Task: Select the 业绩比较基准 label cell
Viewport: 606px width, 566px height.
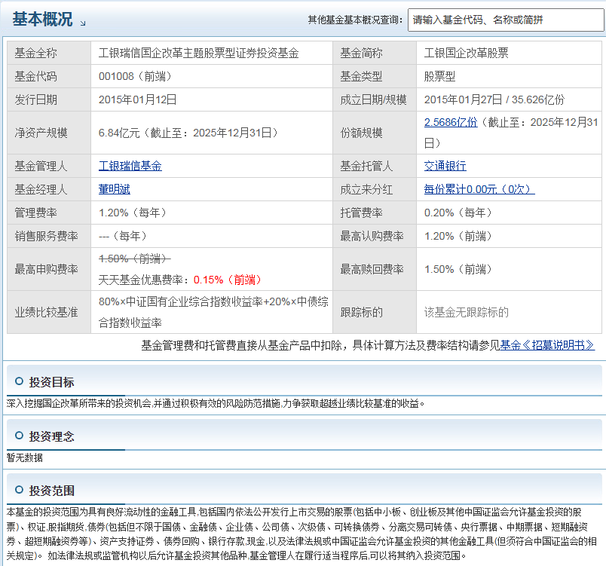Action: 49,312
